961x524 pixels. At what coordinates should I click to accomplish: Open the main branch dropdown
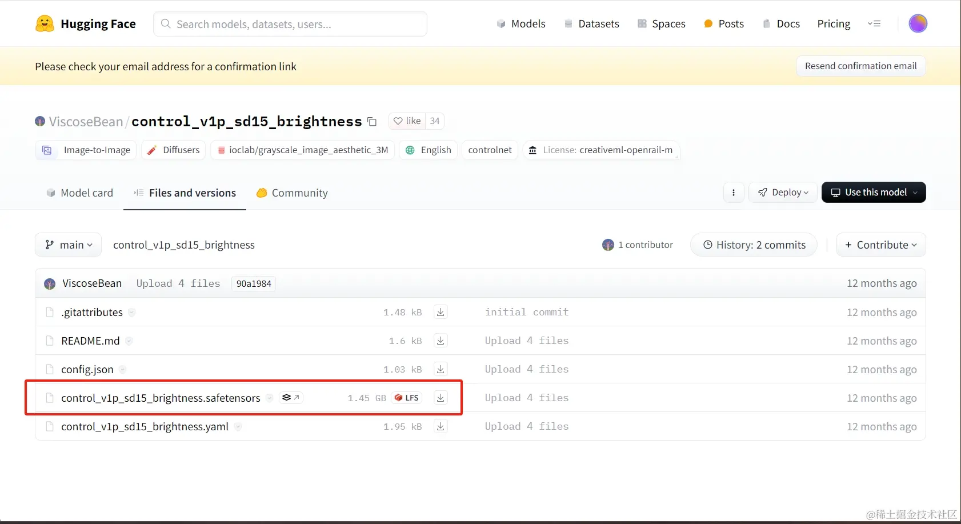[68, 245]
